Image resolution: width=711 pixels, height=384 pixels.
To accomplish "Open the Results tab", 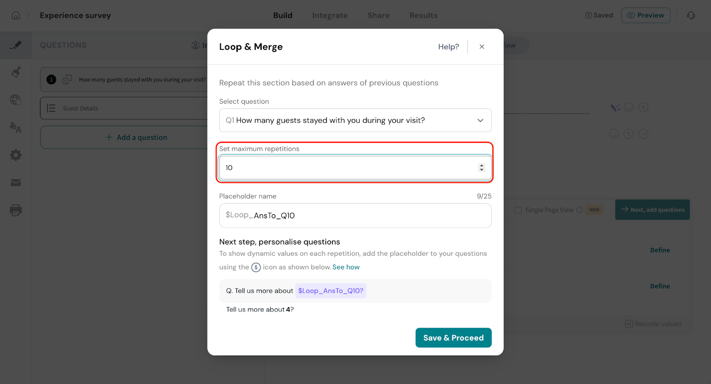I will [x=423, y=16].
